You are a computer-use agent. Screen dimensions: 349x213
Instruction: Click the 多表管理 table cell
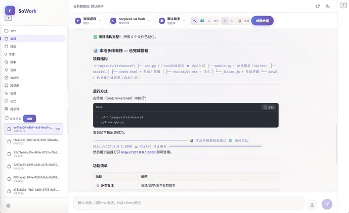point(116,185)
